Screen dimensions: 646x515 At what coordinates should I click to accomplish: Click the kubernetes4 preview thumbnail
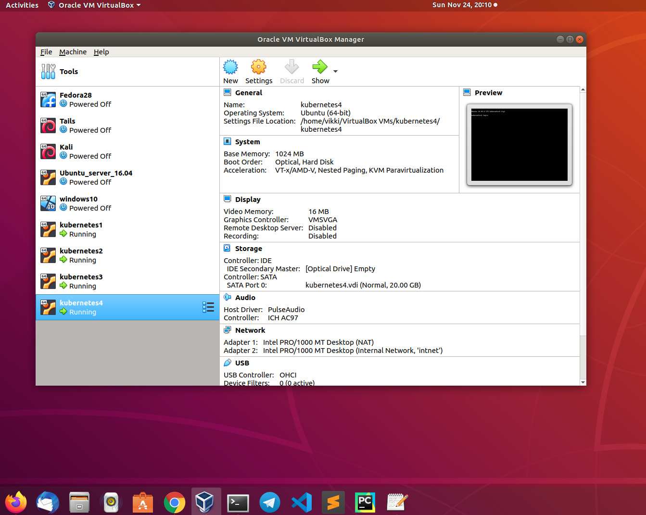pyautogui.click(x=519, y=145)
